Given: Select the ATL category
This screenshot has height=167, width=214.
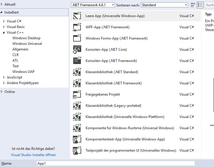Looking at the screenshot, I should pos(15,60).
